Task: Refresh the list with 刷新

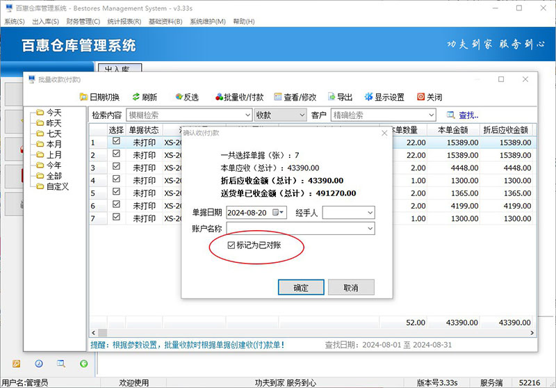Action: (145, 97)
